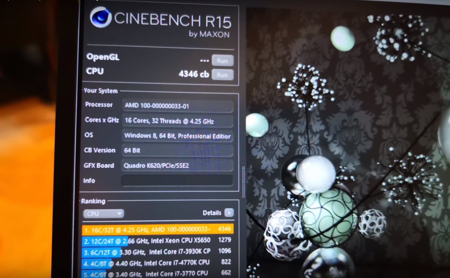
Task: Select ranking row 1 AMD 16C/32T
Action: coord(158,229)
